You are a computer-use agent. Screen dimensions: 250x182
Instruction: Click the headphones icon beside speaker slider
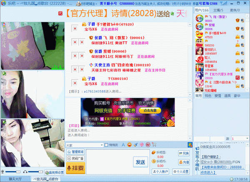pos(25,172)
